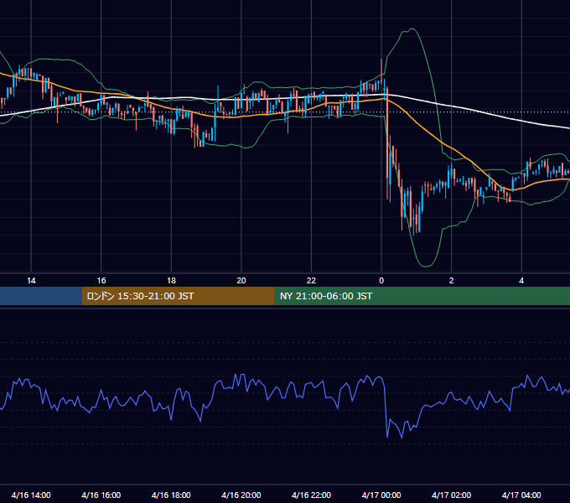This screenshot has width=570, height=503.
Task: Select the blue session bar left of London
Action: pyautogui.click(x=41, y=296)
